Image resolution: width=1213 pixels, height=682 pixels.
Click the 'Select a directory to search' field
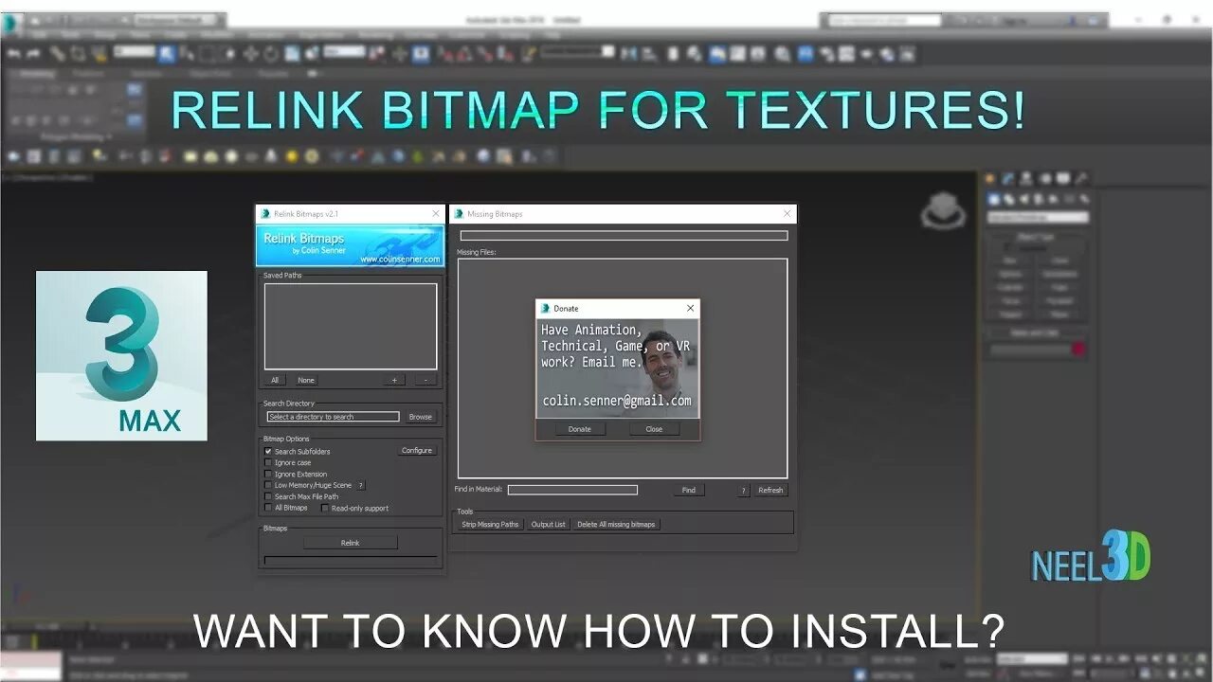(333, 417)
